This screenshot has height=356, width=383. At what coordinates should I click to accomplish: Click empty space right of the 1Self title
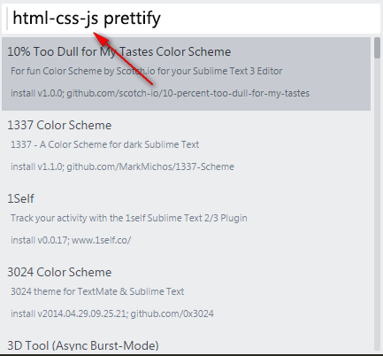pos(201,198)
